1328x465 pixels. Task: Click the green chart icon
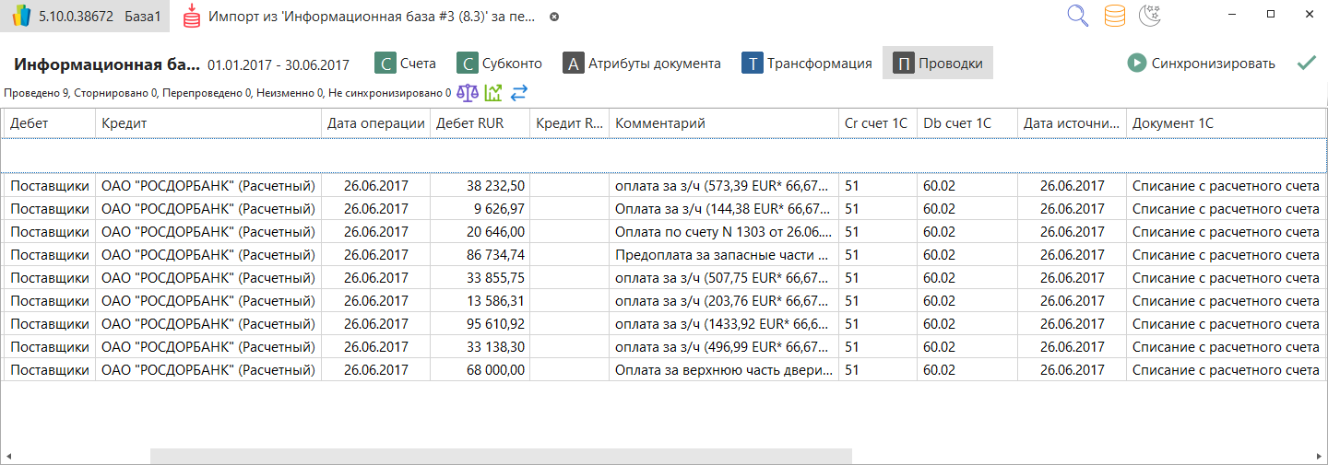tap(493, 93)
